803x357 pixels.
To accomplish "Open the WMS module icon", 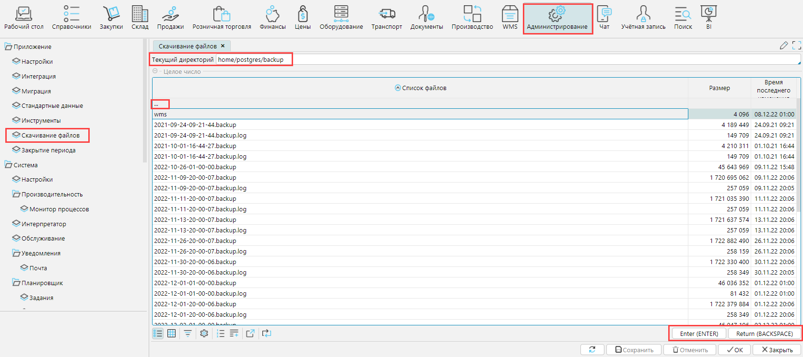I will (x=509, y=14).
